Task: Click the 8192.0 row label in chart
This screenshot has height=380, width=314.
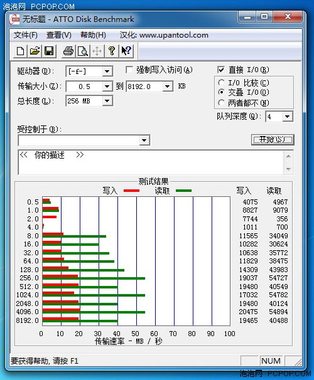Action: pos(27,320)
